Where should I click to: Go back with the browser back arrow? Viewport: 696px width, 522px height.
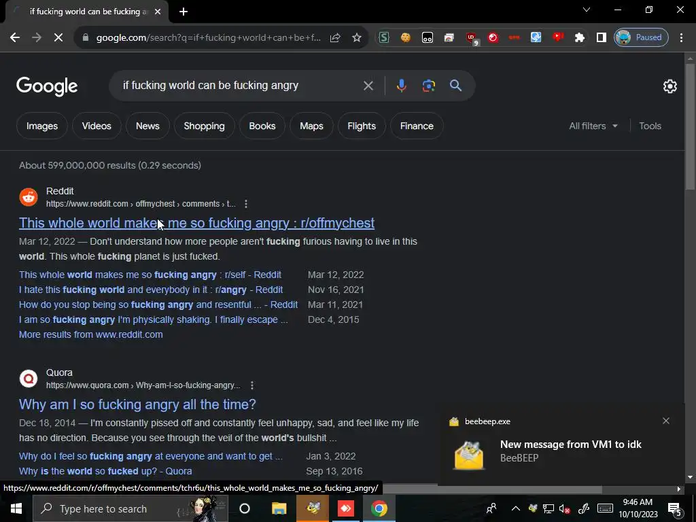point(15,38)
